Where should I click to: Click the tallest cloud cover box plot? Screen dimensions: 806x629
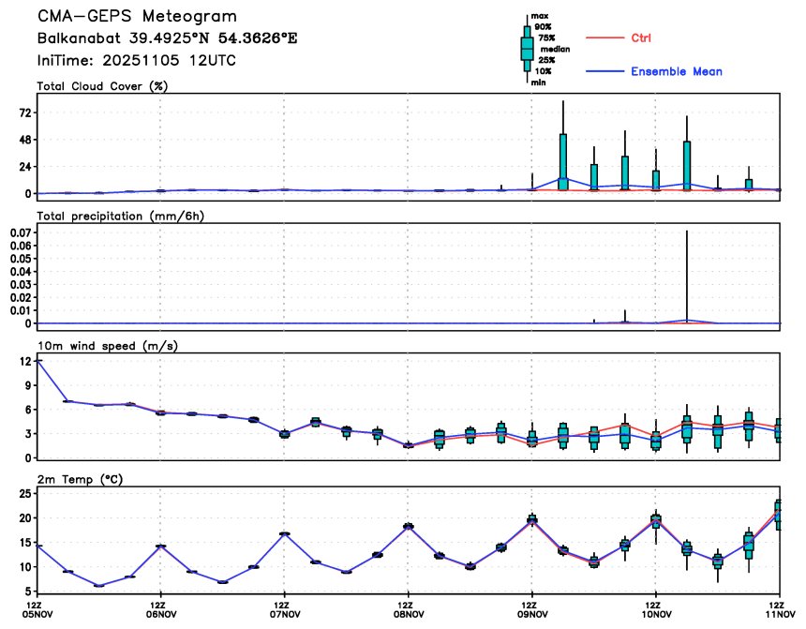563,161
